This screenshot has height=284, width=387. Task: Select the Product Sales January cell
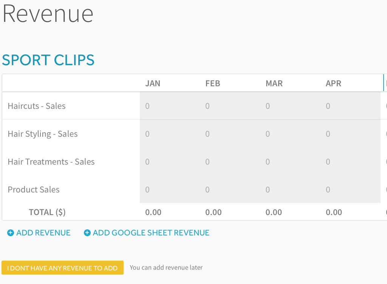170,189
